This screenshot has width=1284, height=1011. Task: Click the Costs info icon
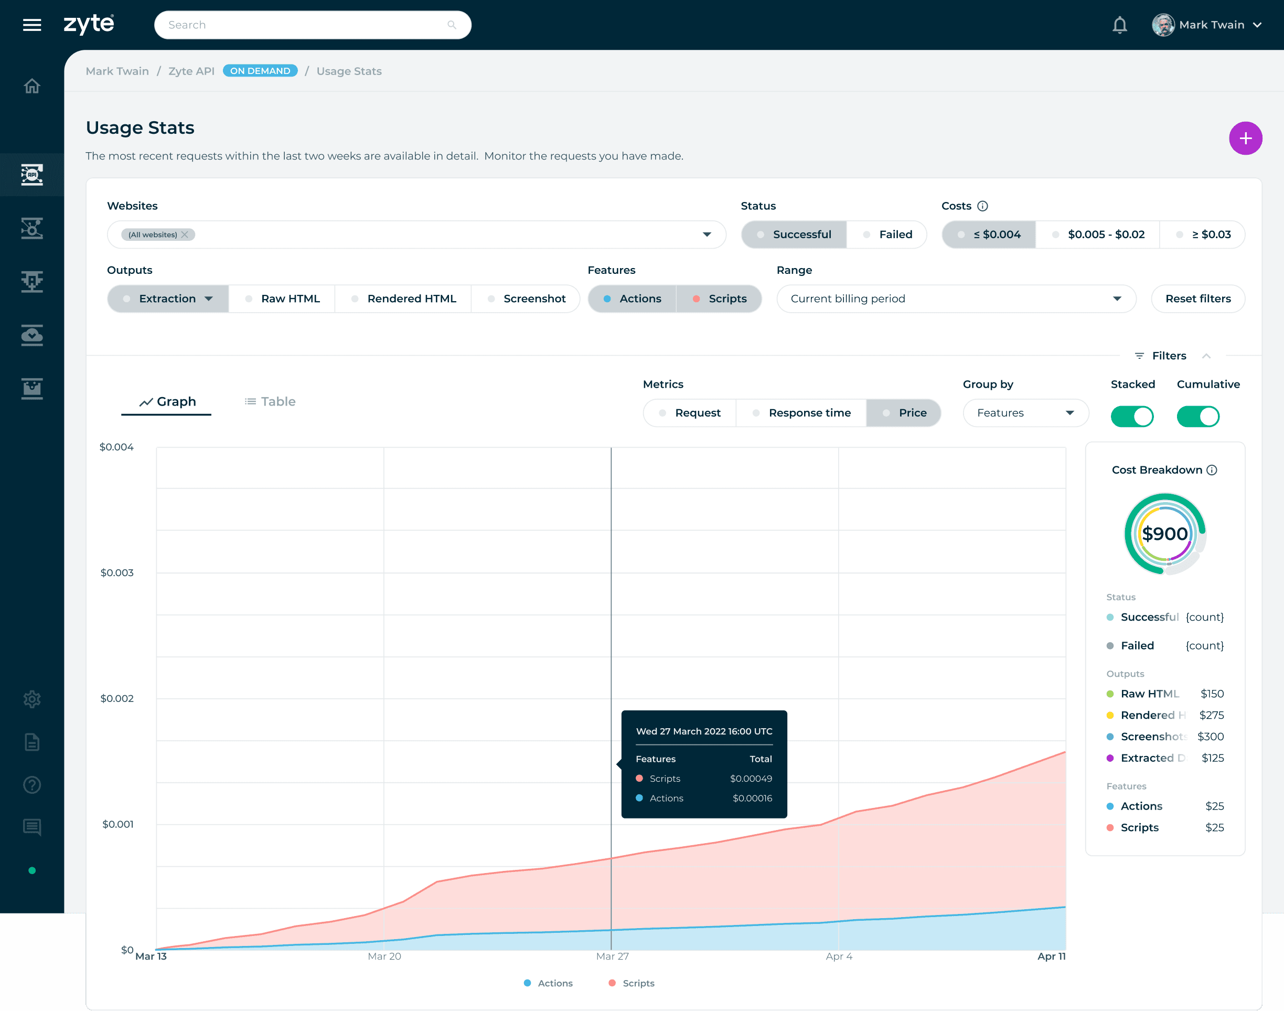point(983,206)
